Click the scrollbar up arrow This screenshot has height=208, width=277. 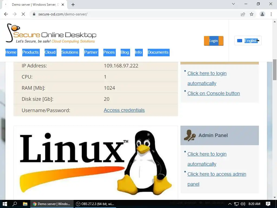(x=275, y=22)
